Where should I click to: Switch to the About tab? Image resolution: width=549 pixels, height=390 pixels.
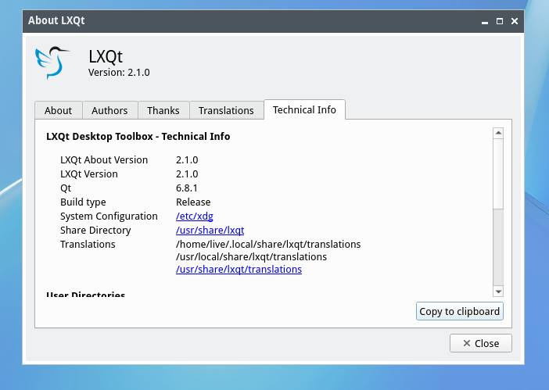[58, 110]
